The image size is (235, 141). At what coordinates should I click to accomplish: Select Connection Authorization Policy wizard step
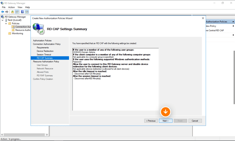tap(47, 44)
